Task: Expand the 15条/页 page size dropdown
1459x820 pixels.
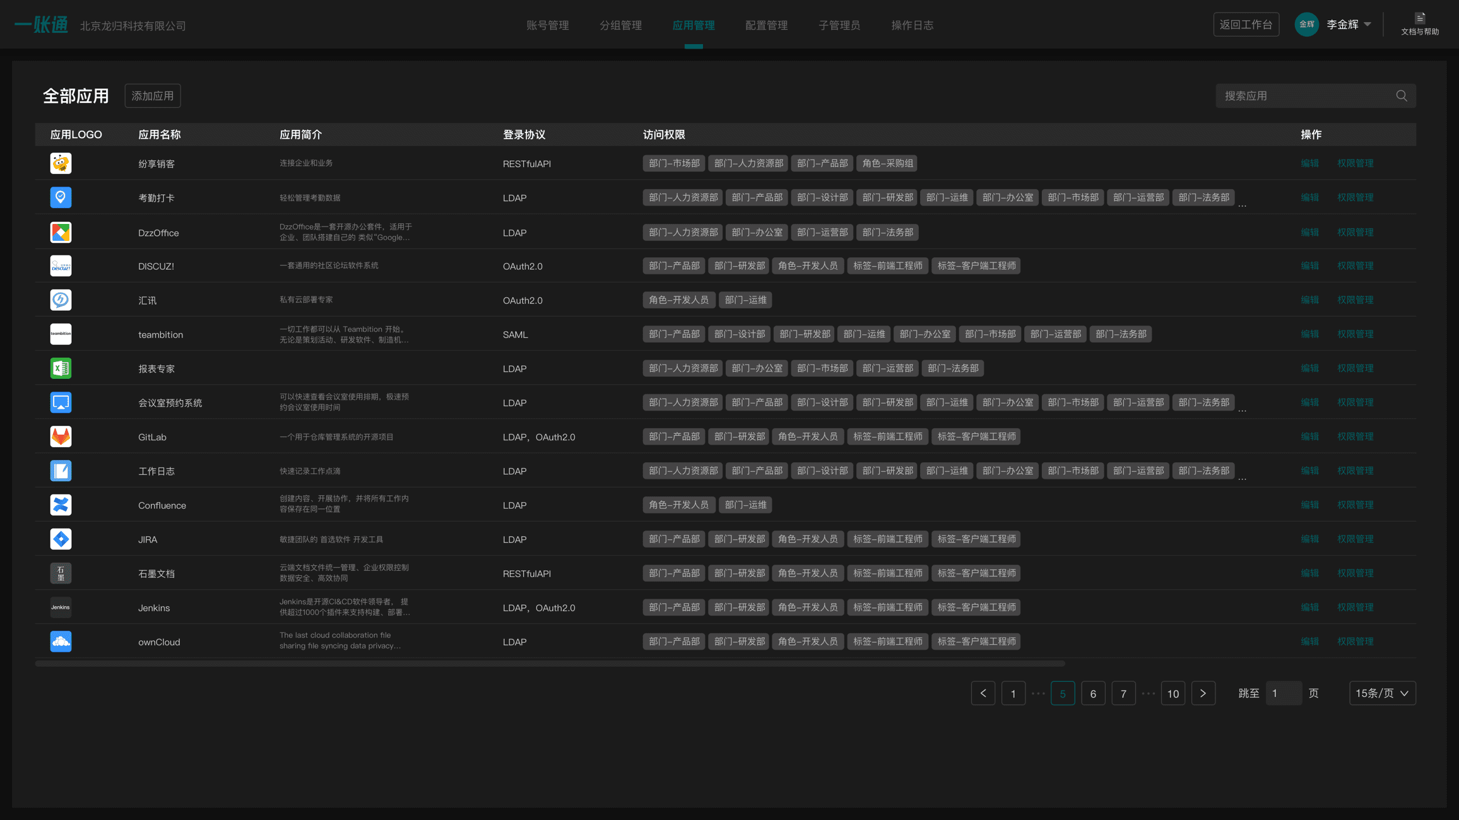Action: tap(1382, 693)
